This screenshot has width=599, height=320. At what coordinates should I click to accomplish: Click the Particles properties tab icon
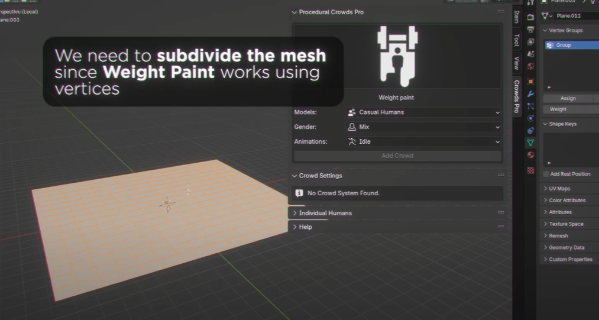click(x=530, y=106)
